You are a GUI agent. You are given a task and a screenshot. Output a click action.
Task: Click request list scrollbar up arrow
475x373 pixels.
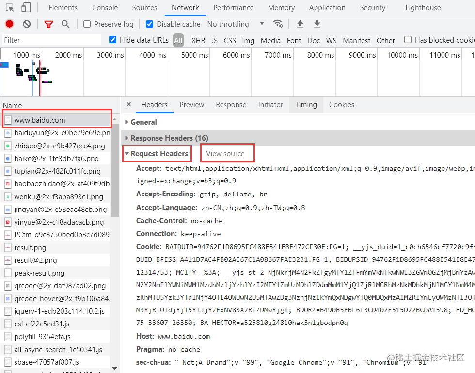point(114,119)
